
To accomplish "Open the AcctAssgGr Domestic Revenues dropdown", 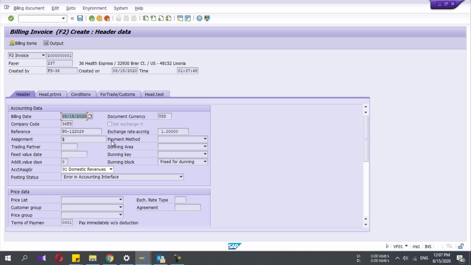I will pyautogui.click(x=111, y=169).
